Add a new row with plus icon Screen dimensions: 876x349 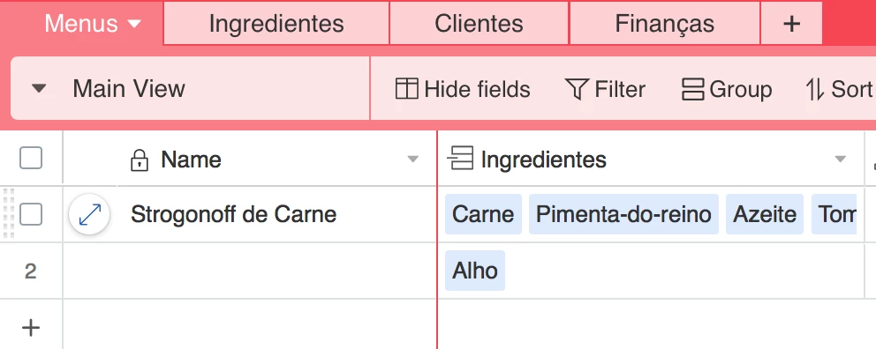[x=31, y=328]
